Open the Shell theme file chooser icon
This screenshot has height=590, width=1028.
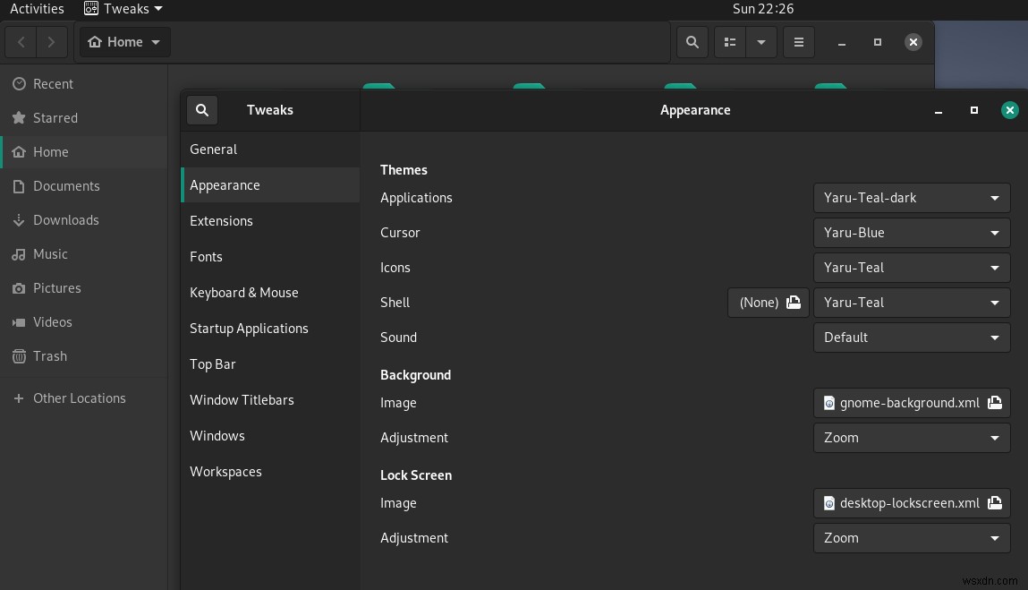coord(793,302)
